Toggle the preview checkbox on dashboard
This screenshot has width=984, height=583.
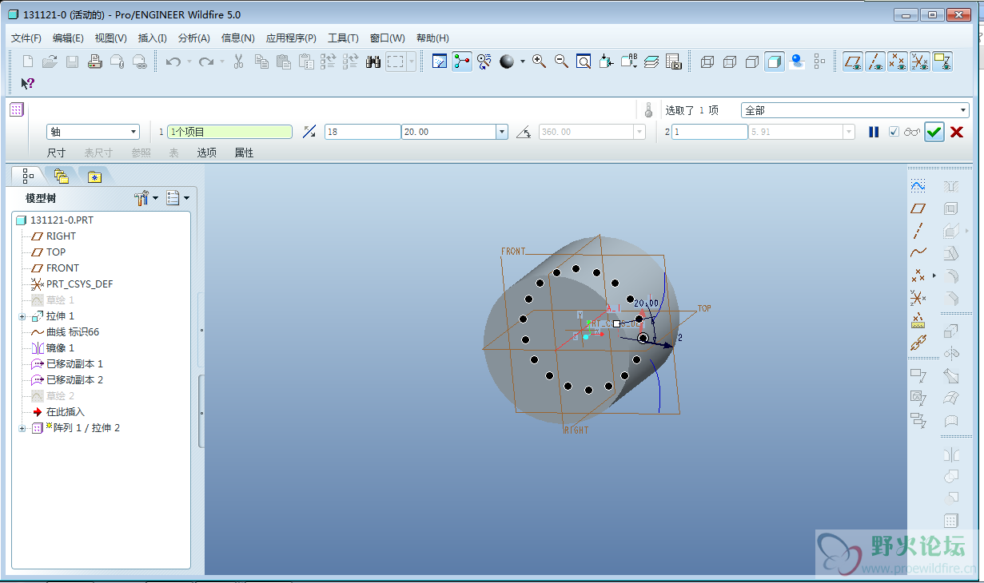pos(894,132)
